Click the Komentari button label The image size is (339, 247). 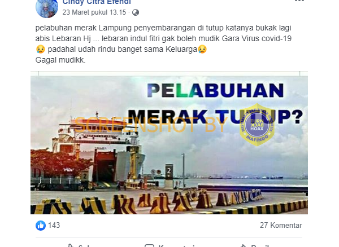click(x=176, y=245)
